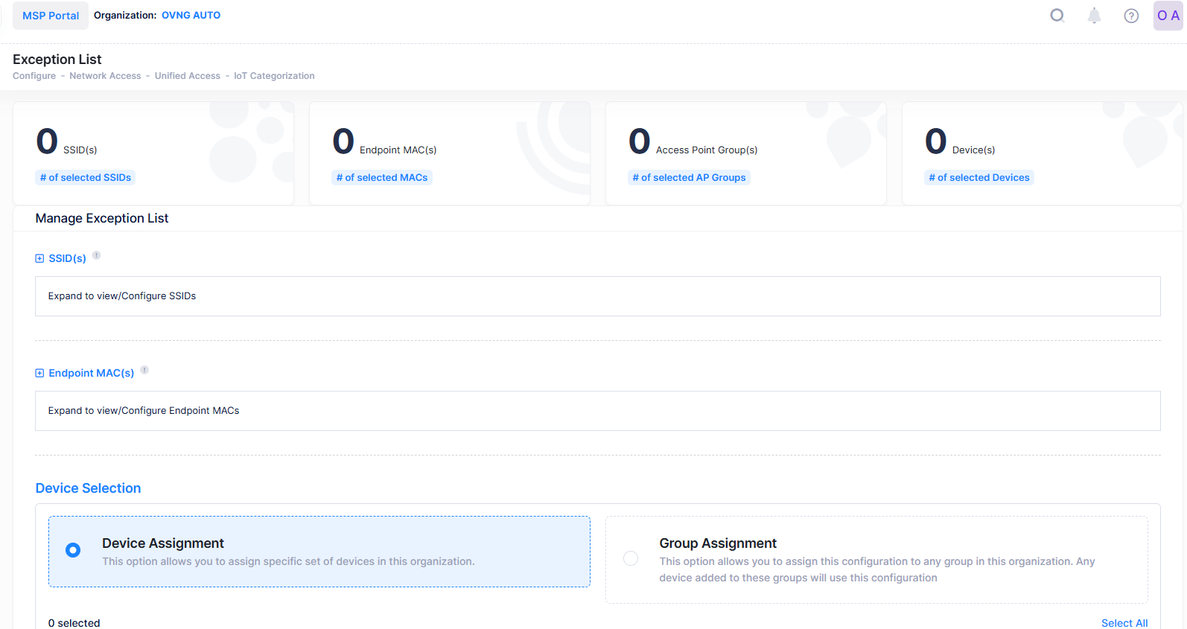The width and height of the screenshot is (1187, 629).
Task: Click the info icon beside Endpoint MAC(s)
Action: coord(144,370)
